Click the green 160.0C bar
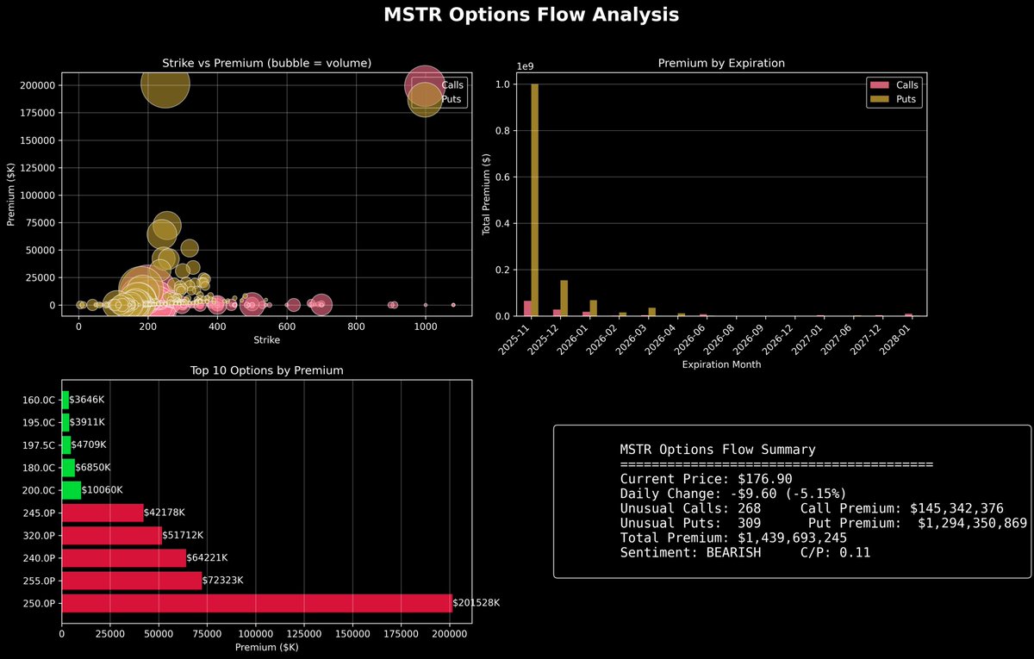This screenshot has width=1034, height=659. coord(65,400)
